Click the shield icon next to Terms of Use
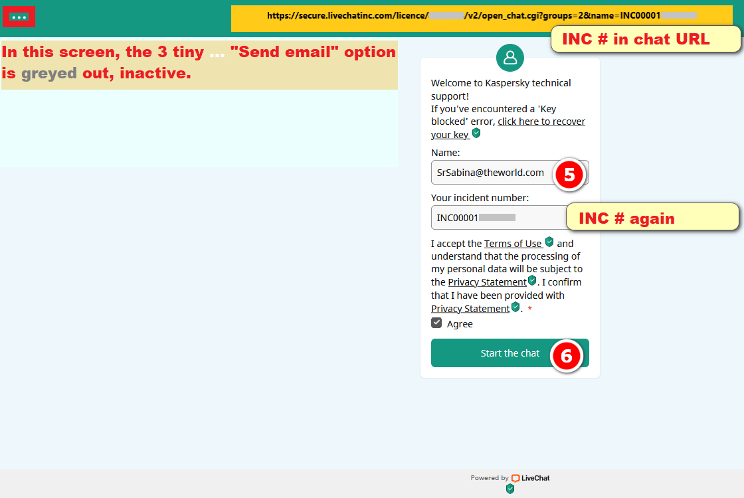The width and height of the screenshot is (744, 498). [x=549, y=242]
